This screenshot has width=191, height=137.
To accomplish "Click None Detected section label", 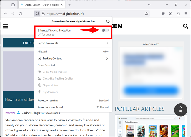I will tap(46, 65).
